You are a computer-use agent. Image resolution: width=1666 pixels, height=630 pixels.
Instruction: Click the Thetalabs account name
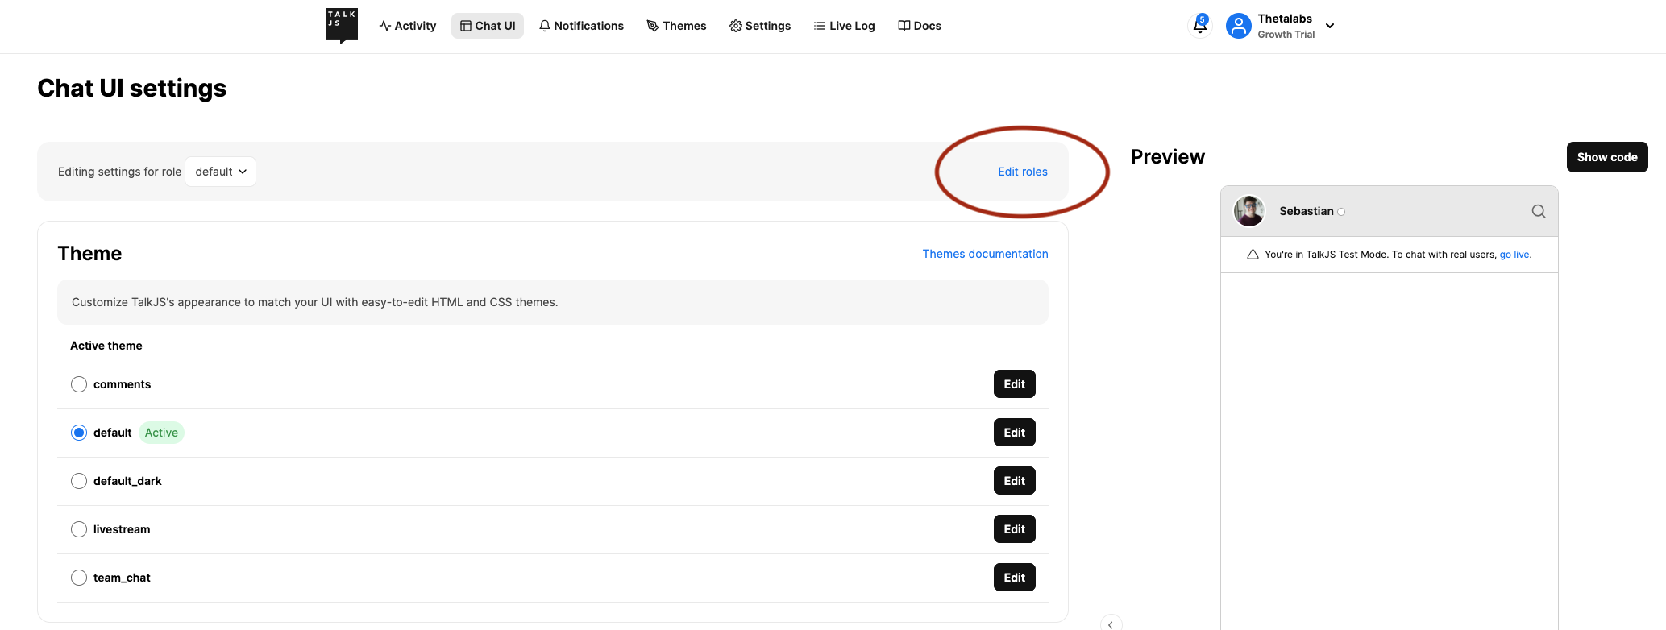pos(1285,19)
